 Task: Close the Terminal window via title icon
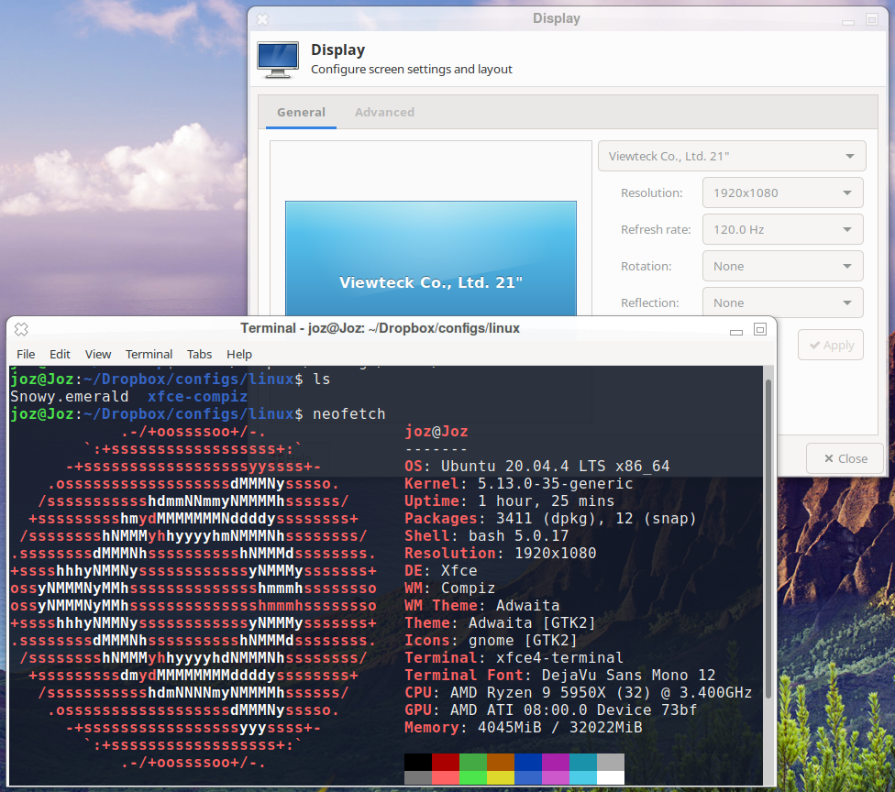coord(21,329)
